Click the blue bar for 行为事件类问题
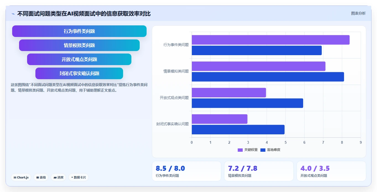Screen dimensions: 377x192 point(257,50)
